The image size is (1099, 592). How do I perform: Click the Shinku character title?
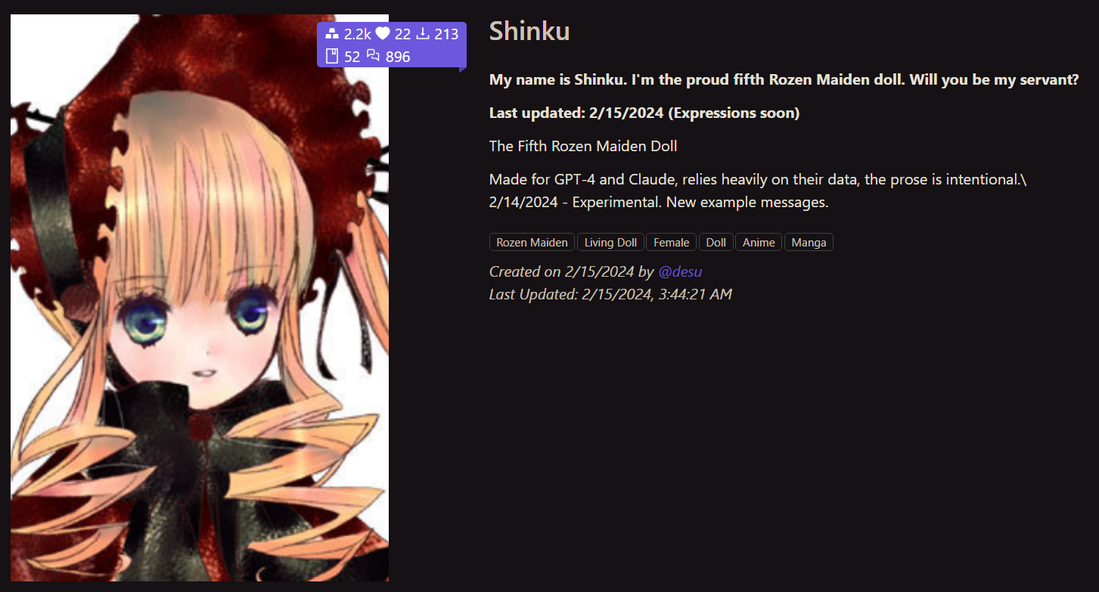coord(529,31)
